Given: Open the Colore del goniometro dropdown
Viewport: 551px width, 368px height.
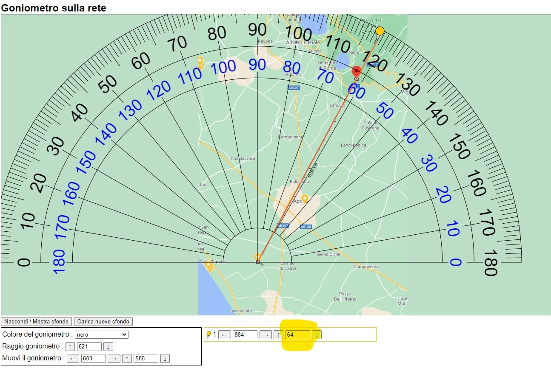Looking at the screenshot, I should pos(101,334).
